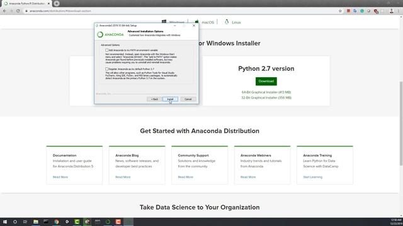The width and height of the screenshot is (403, 226).
Task: Check Register Anaconda as default Python 3.7
Action: [106, 69]
